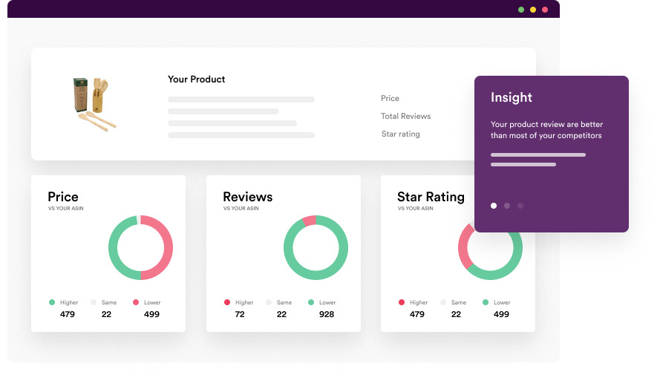Select the Reviews card heading
Image resolution: width=660 pixels, height=378 pixels.
click(247, 197)
